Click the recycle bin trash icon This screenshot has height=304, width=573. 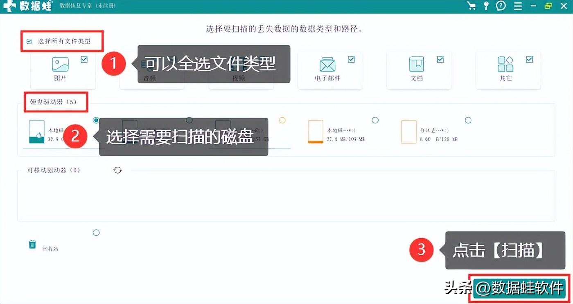tap(32, 244)
